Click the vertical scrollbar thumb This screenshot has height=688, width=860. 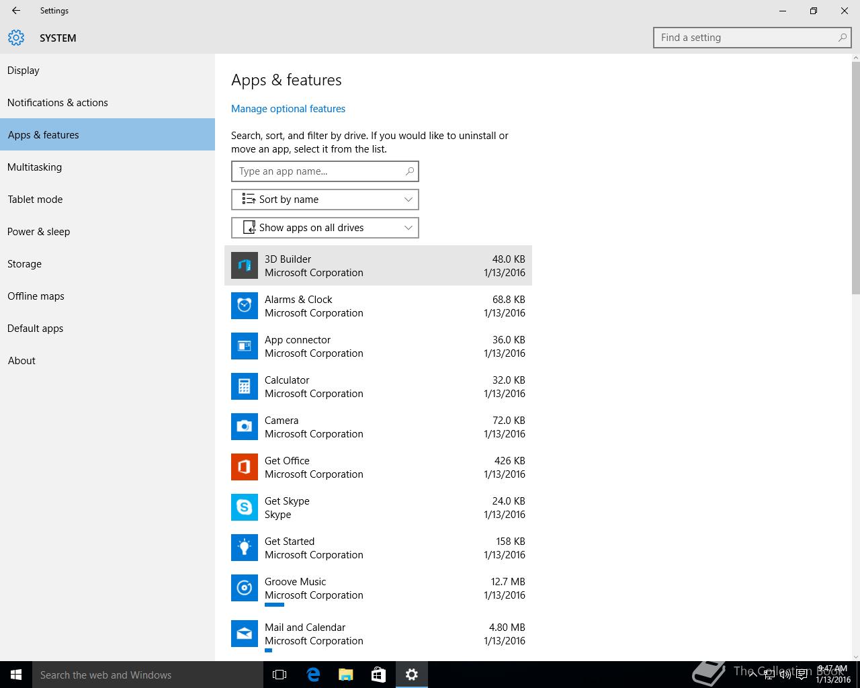[855, 178]
